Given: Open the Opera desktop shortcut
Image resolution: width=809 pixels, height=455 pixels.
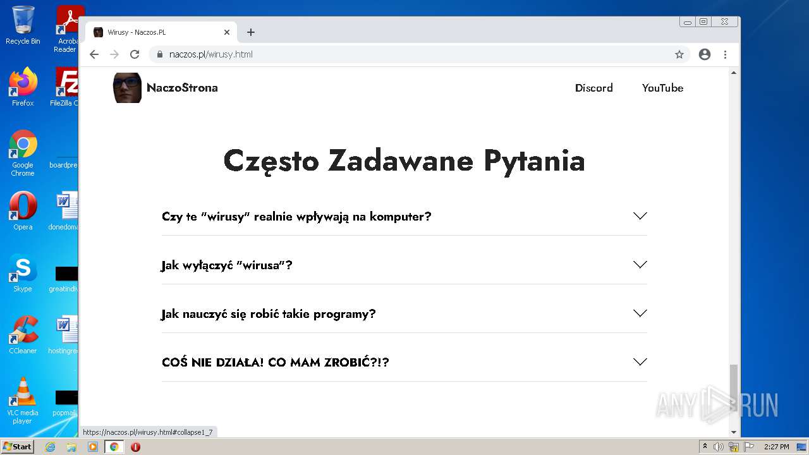Looking at the screenshot, I should pos(23,210).
